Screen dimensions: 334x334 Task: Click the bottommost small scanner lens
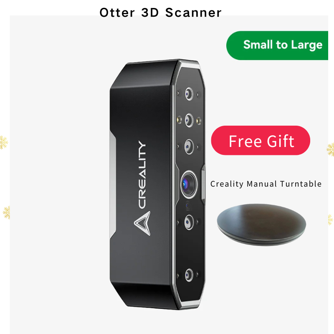(x=189, y=275)
